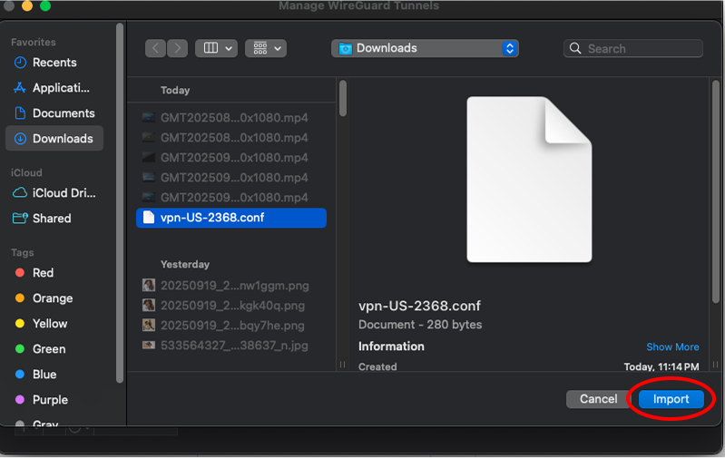This screenshot has width=725, height=458.
Task: Click the 38637_n.jpg thumbnail icon
Action: pyautogui.click(x=149, y=345)
